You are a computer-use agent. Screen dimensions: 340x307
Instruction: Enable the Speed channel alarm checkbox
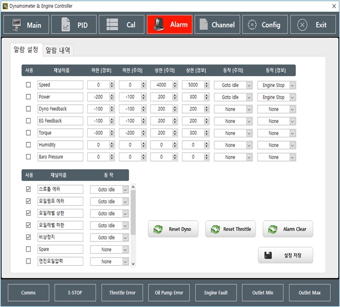pyautogui.click(x=29, y=85)
